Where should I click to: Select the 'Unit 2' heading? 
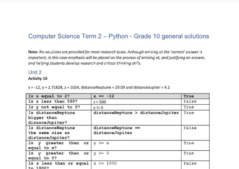tap(35, 72)
